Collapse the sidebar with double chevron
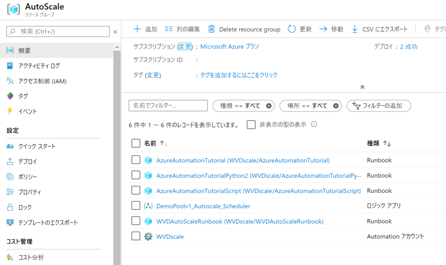 pos(115,32)
